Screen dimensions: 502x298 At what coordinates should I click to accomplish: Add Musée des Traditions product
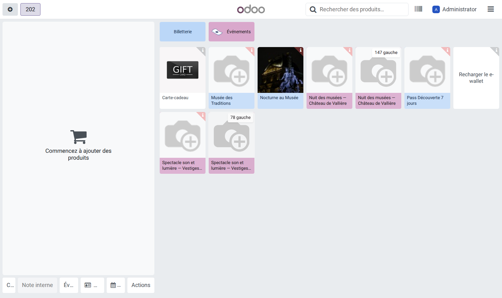pyautogui.click(x=232, y=78)
